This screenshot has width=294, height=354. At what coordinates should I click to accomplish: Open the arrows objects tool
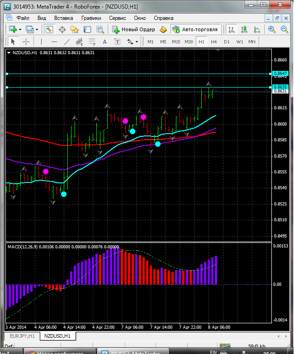click(x=130, y=42)
